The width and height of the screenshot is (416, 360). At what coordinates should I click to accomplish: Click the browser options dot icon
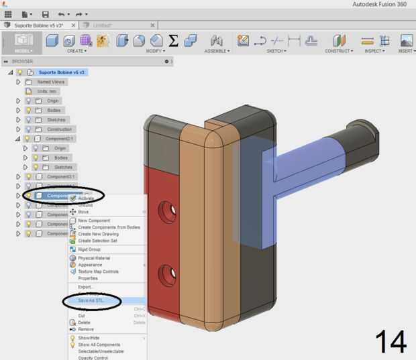[x=166, y=62]
